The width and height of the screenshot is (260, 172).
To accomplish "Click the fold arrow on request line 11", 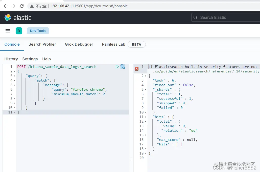I will click(x=14, y=112).
